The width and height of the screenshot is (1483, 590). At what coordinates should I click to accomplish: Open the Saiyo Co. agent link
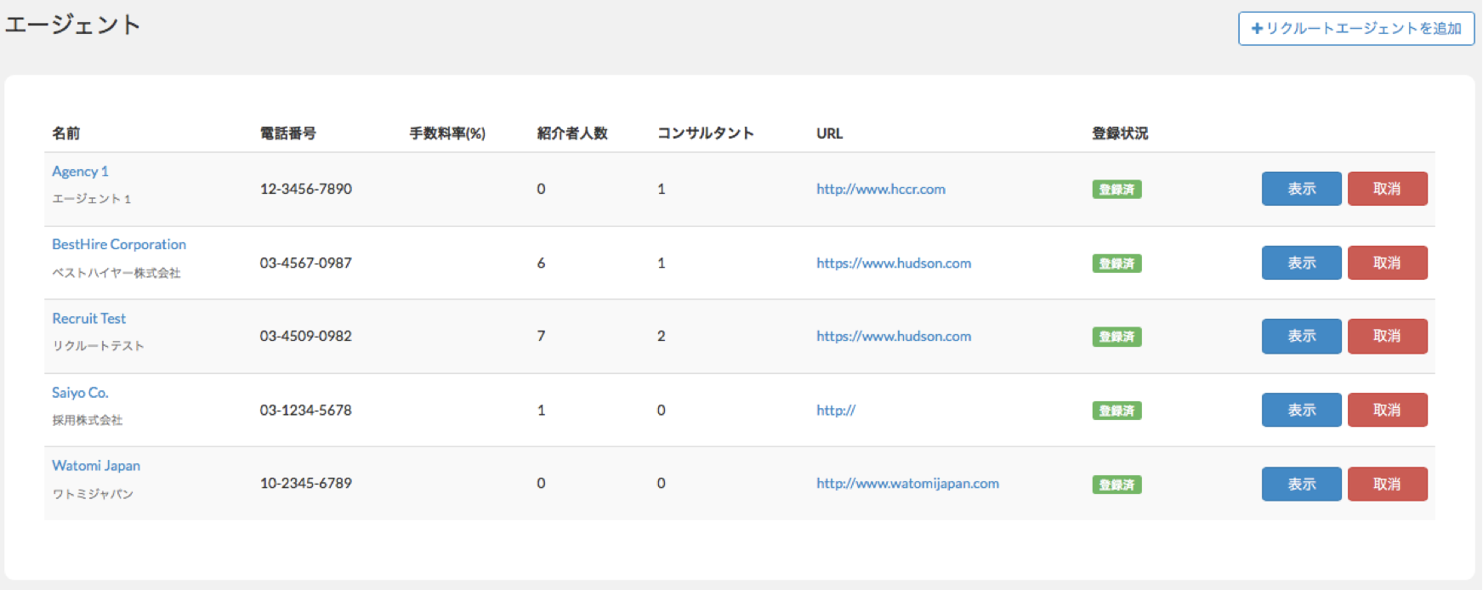tap(80, 392)
